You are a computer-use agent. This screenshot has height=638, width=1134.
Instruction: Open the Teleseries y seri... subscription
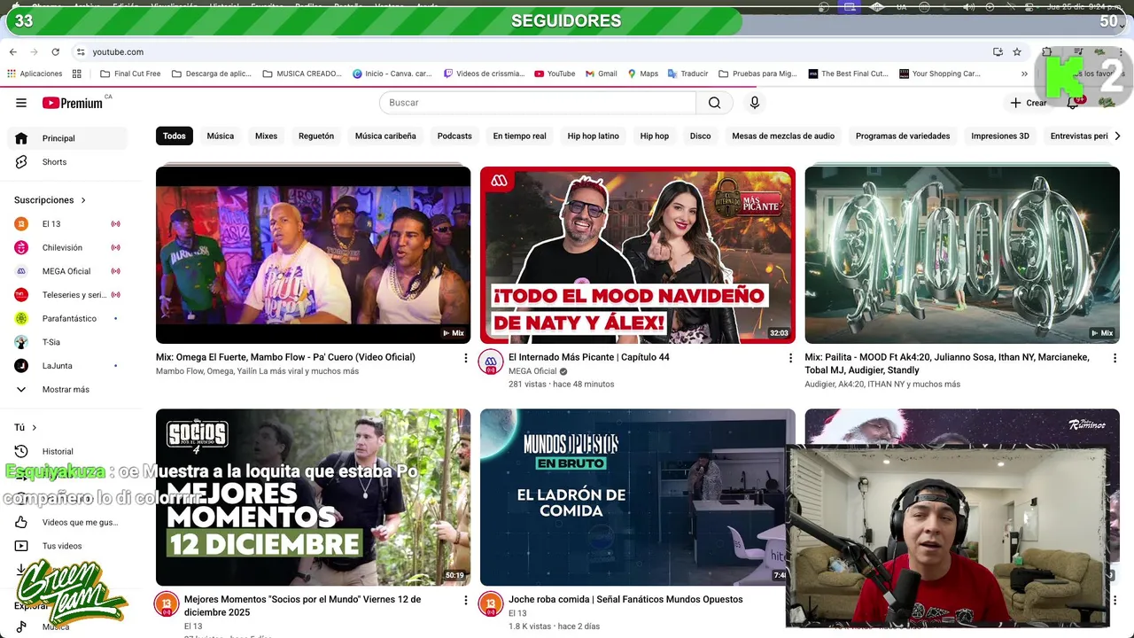pyautogui.click(x=67, y=295)
